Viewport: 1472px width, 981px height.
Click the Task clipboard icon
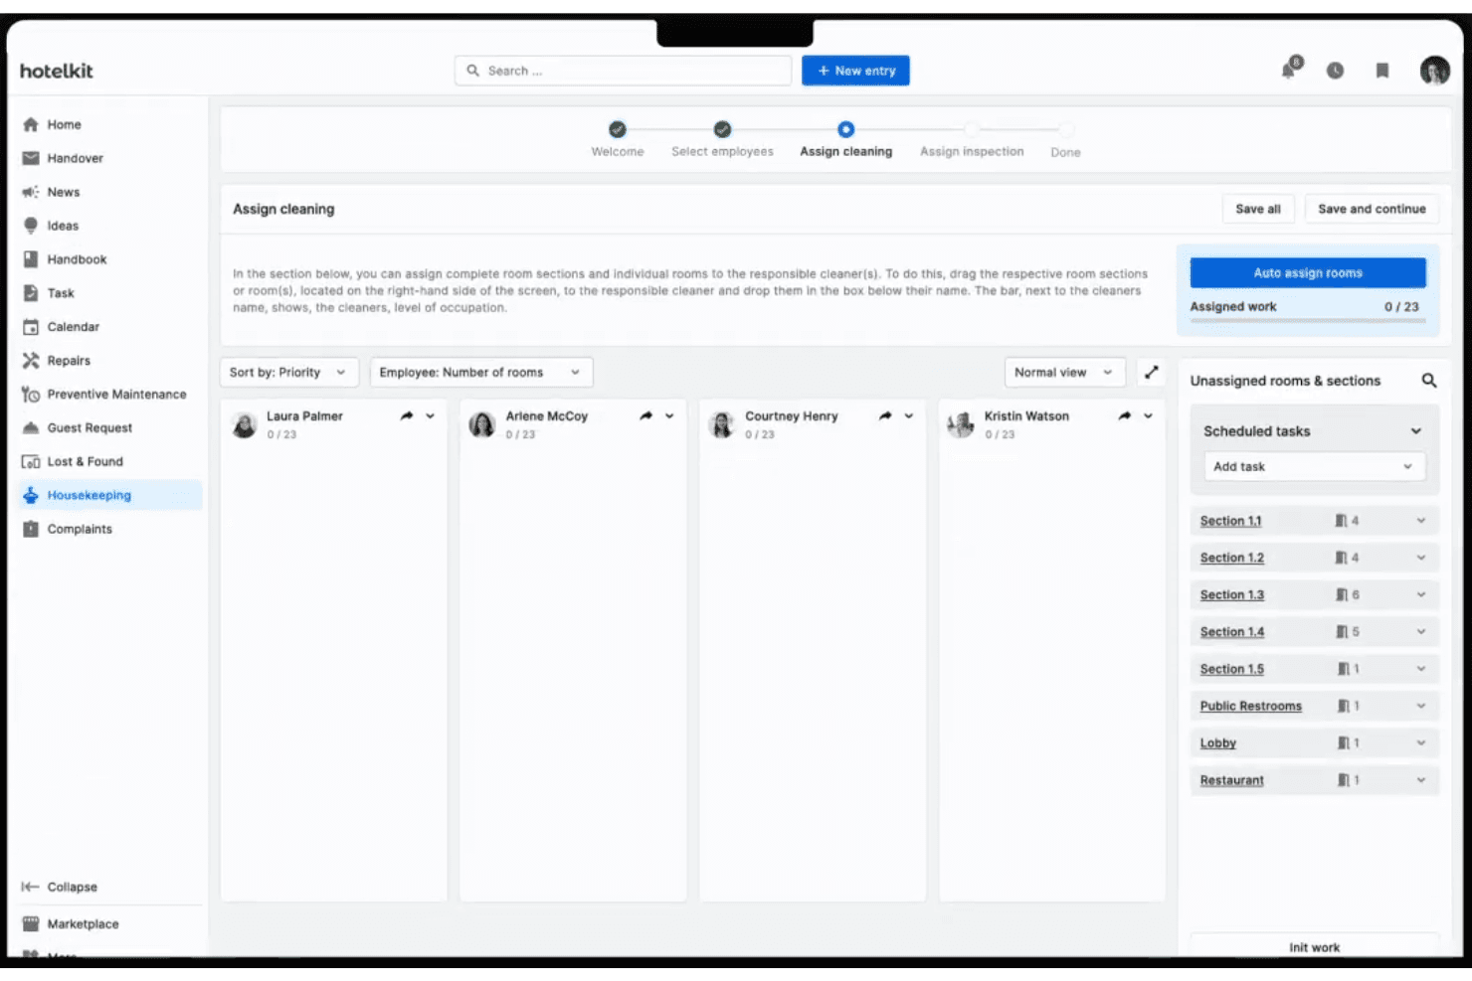[31, 293]
